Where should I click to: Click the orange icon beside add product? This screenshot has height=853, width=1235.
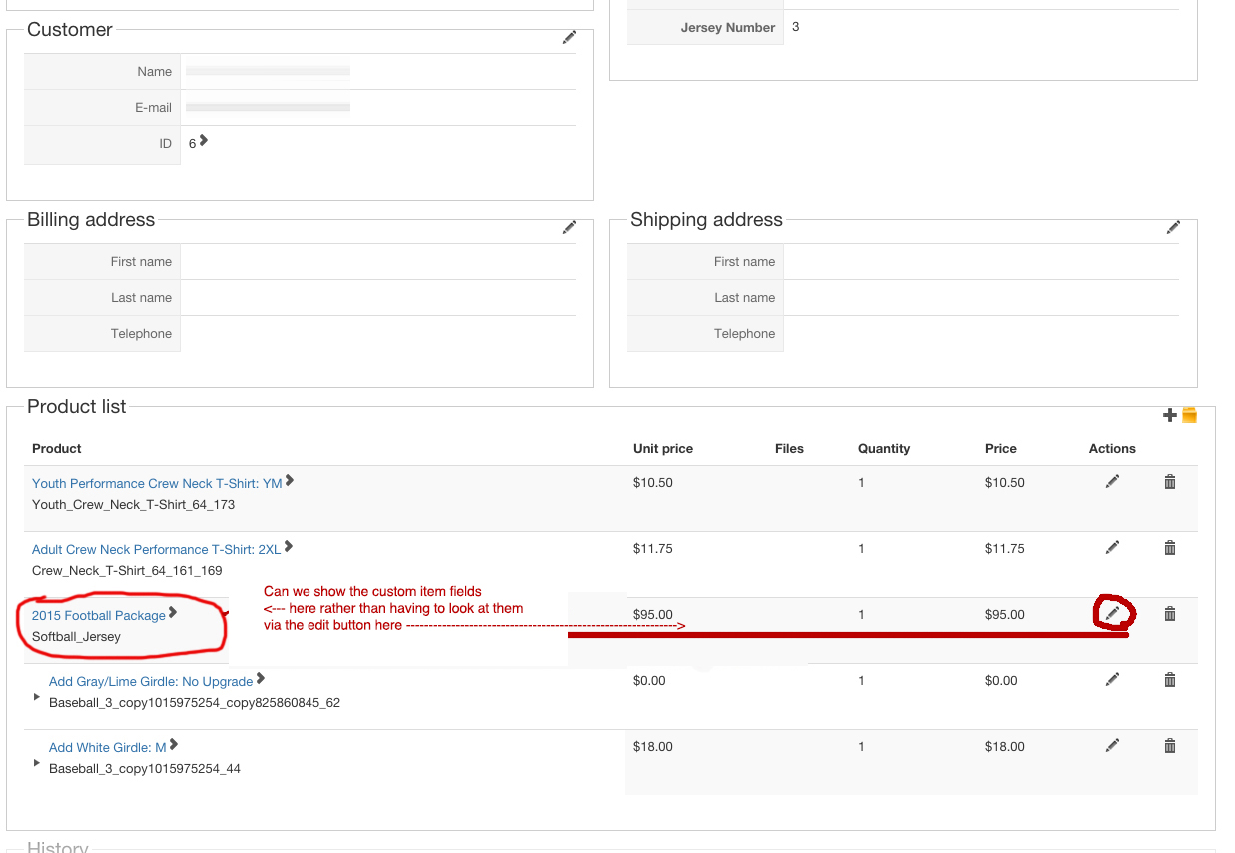coord(1189,415)
